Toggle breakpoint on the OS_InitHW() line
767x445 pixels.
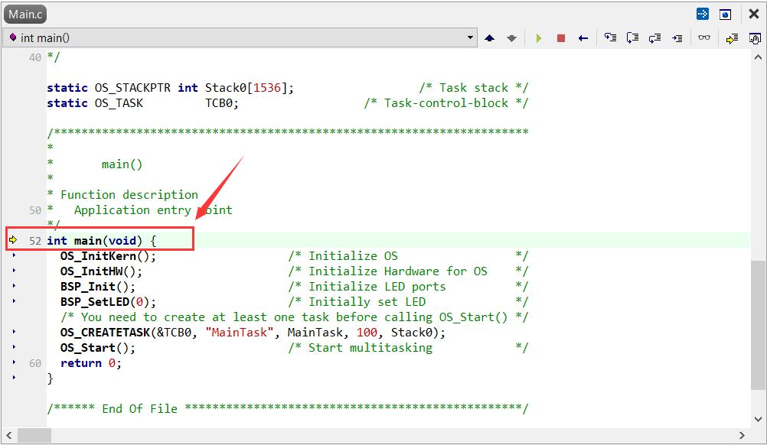tap(14, 270)
